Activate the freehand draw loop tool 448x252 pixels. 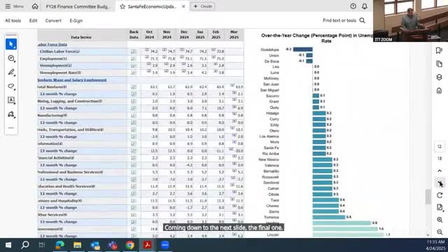[11, 86]
